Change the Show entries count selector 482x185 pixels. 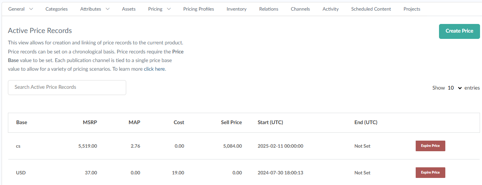click(x=454, y=88)
